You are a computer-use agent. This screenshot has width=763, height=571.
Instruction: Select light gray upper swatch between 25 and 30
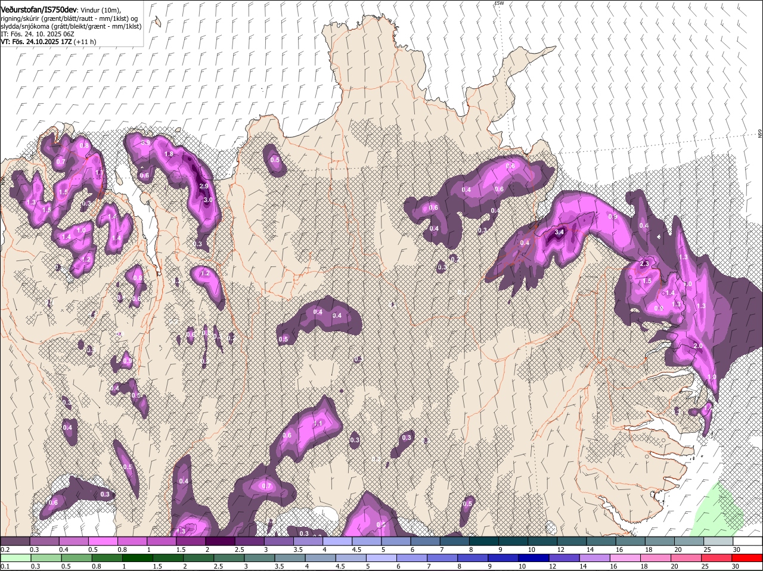[719, 541]
